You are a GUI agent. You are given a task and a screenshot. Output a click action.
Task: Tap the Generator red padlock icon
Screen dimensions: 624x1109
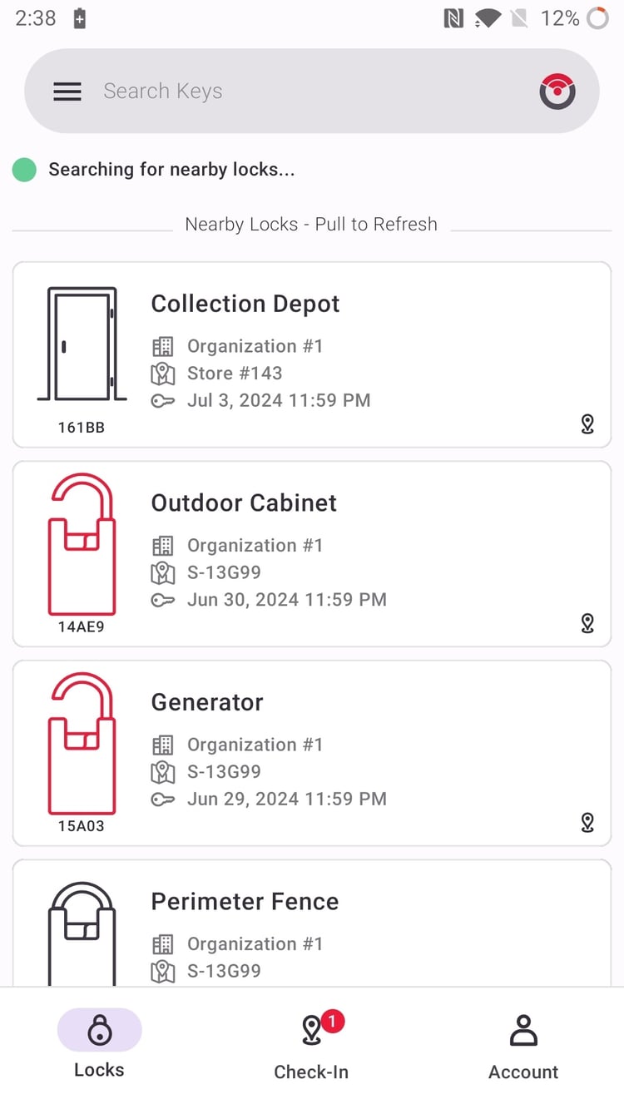pyautogui.click(x=82, y=744)
